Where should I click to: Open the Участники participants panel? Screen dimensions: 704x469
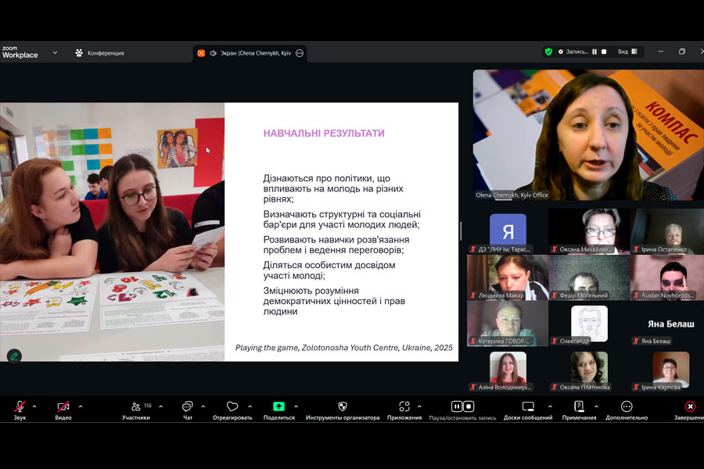click(136, 407)
